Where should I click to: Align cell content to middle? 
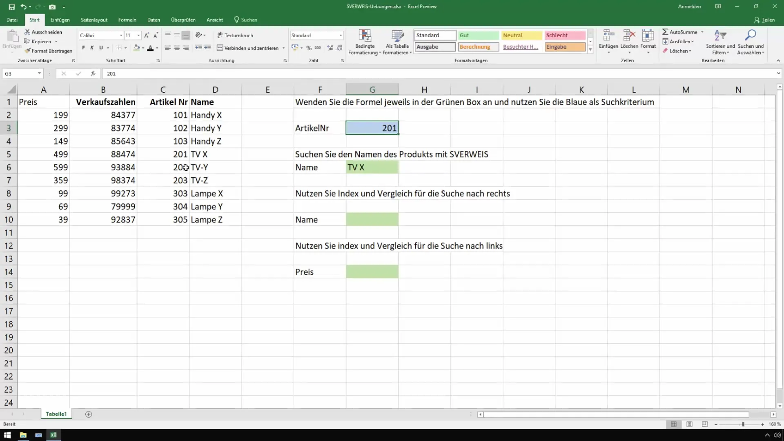tap(176, 35)
